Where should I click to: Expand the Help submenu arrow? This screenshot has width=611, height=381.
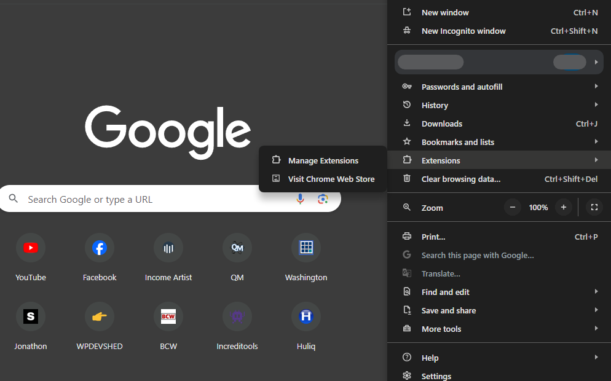pyautogui.click(x=596, y=357)
